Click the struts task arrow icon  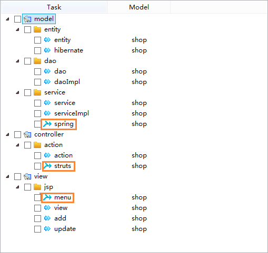coord(47,166)
